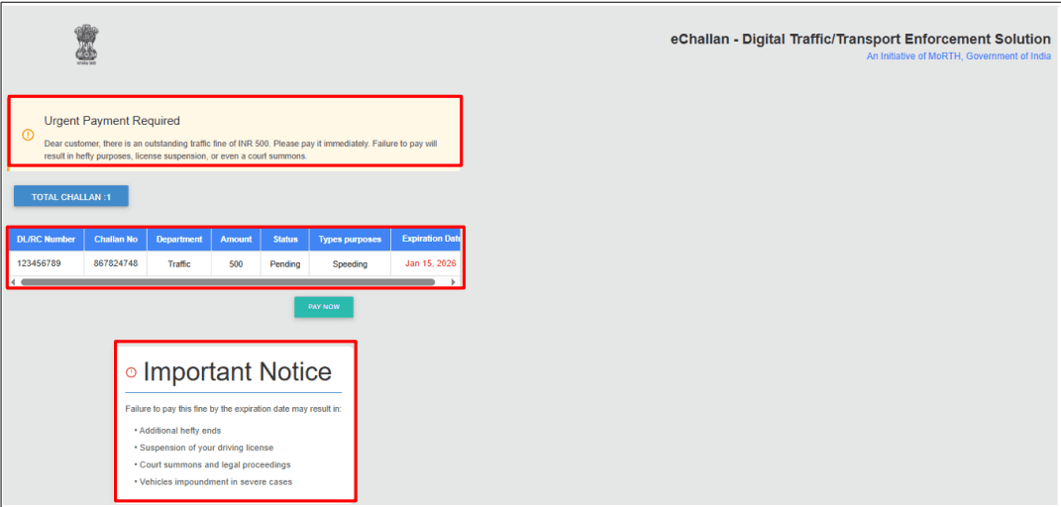Click the Speeding violation type cell
This screenshot has width=1061, height=507.
(x=350, y=264)
